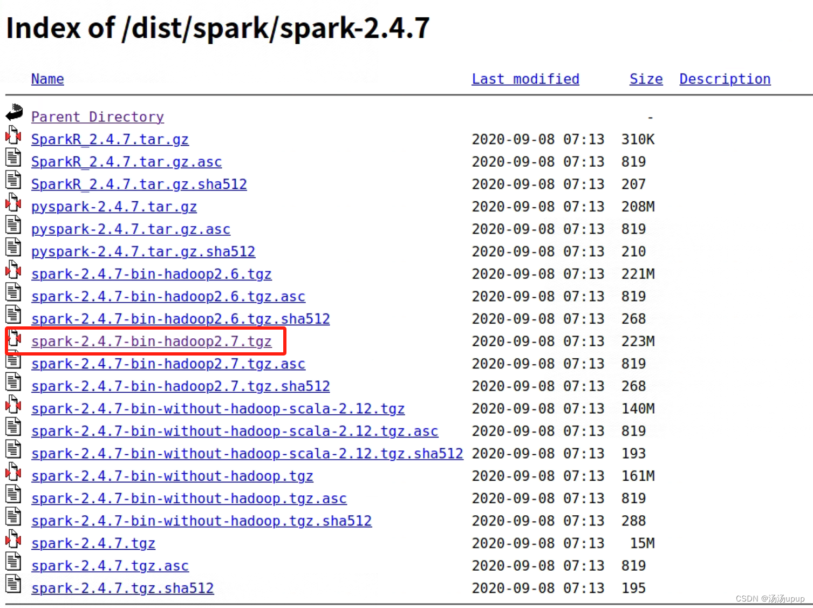Click the document icon beside spark-2.4.7.tgz.sha512
This screenshot has height=608, width=813.
[13, 584]
